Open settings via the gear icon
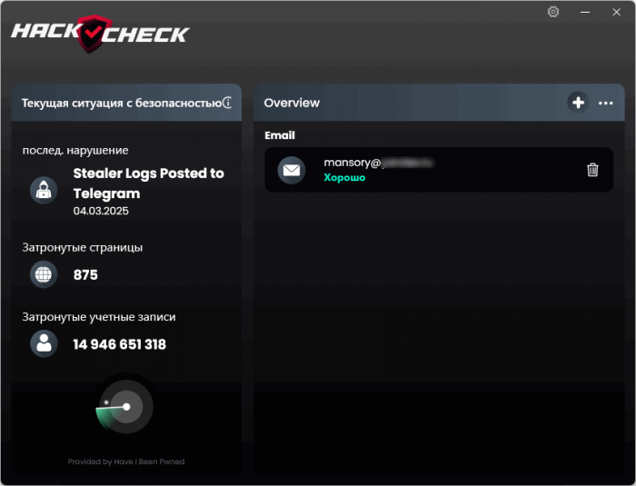This screenshot has height=486, width=636. pyautogui.click(x=552, y=12)
